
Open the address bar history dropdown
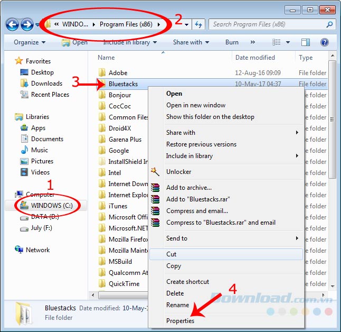tap(186, 25)
